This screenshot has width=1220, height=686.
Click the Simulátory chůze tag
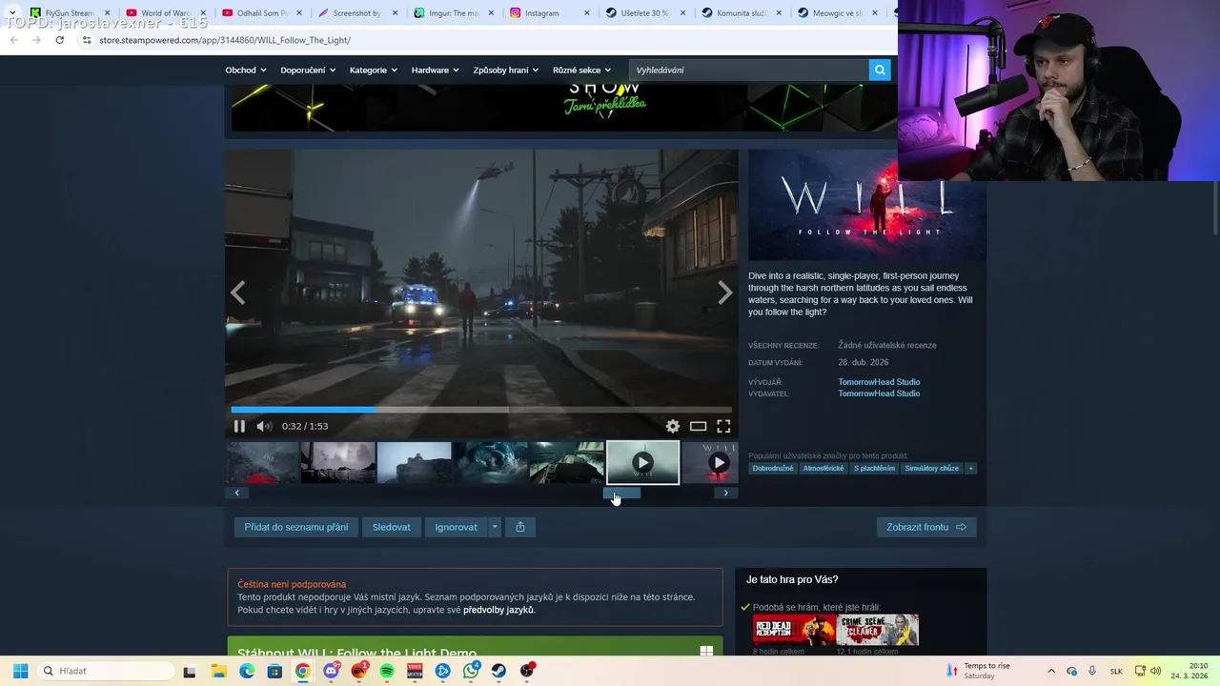coord(932,468)
